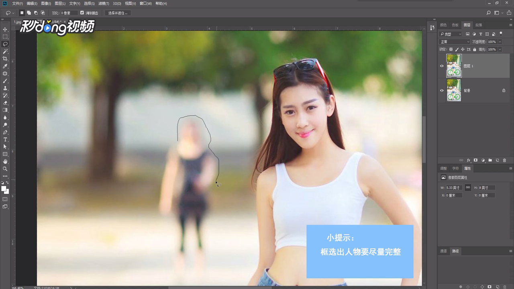The image size is (514, 289).
Task: Open the 图像(I) menu
Action: [47, 4]
